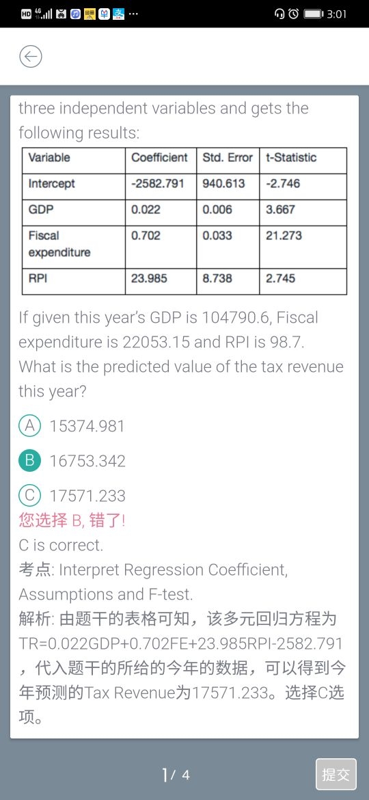Screen dimensions: 369x800
Task: Tap the 提交 submit button
Action: (336, 775)
